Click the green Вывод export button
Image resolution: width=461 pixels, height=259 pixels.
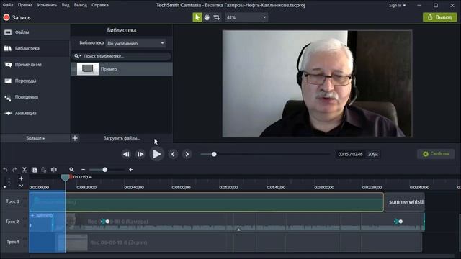[440, 17]
